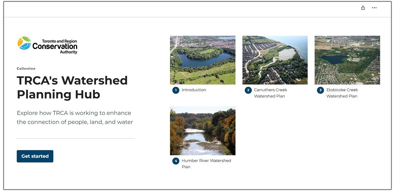Viewport: 395px width, 191px height.
Task: Open the Carruthers Creek Watershed Plan thumbnail
Action: tap(275, 60)
